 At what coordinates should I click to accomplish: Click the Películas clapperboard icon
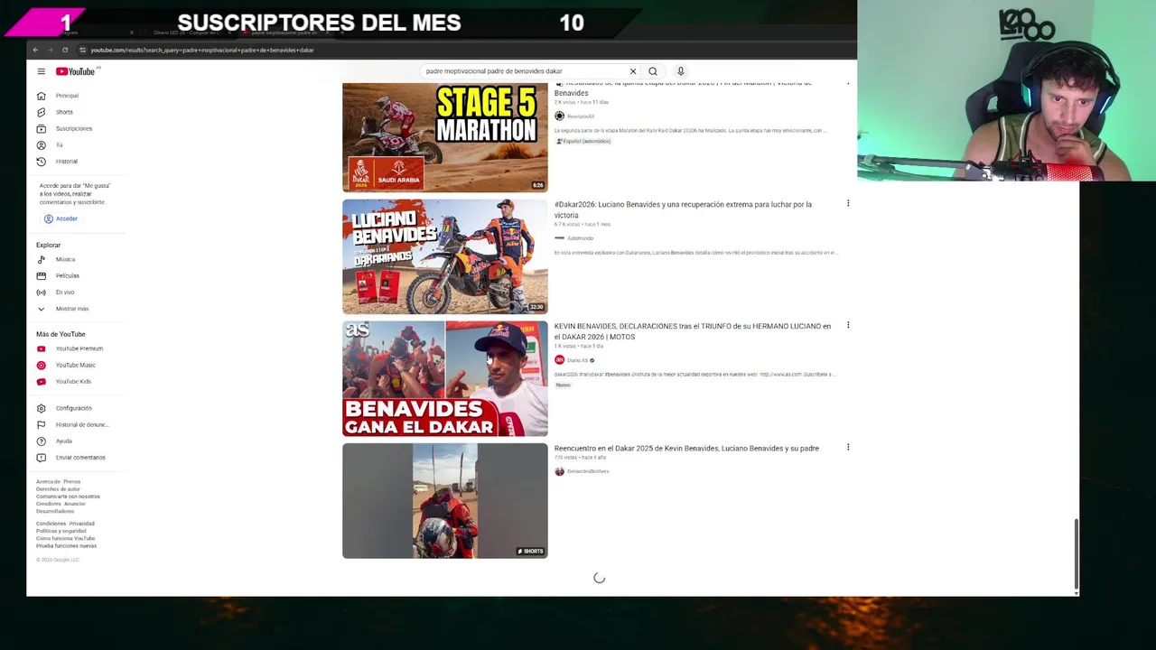[41, 275]
